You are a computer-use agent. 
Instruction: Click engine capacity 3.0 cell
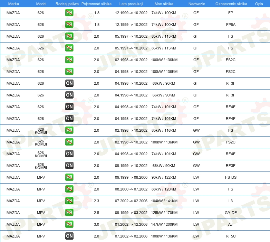pos(96,224)
